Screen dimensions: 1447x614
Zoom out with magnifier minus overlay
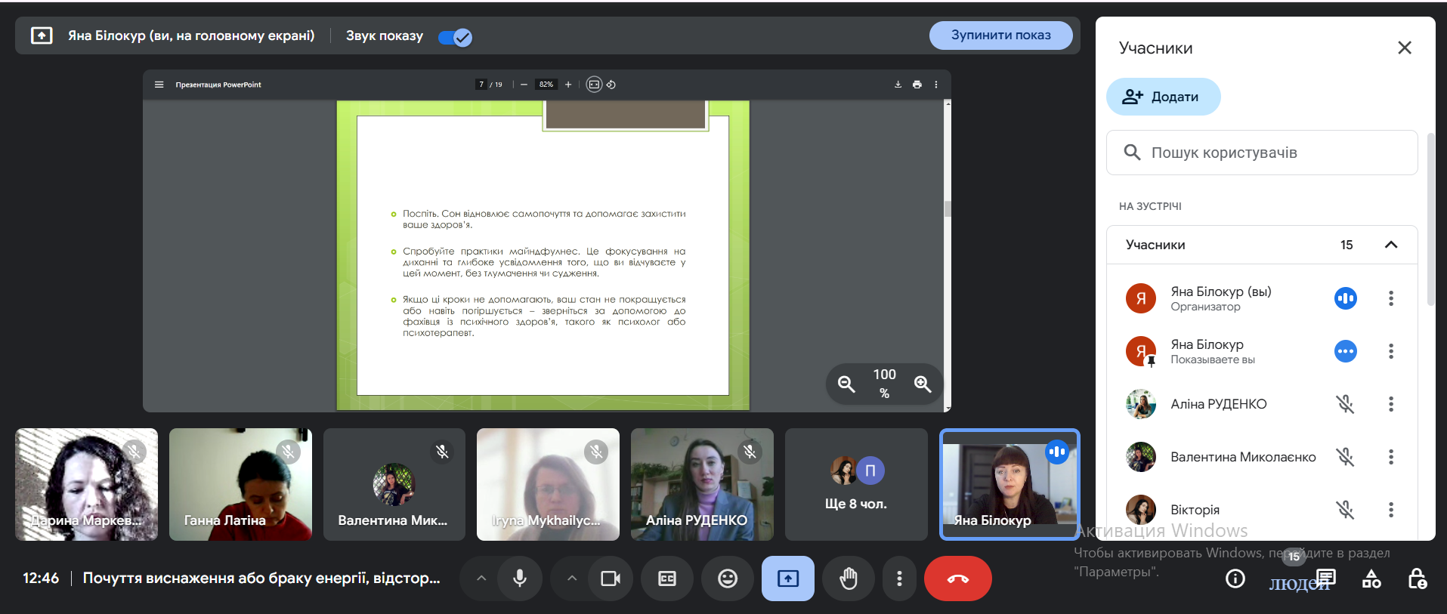pos(846,384)
